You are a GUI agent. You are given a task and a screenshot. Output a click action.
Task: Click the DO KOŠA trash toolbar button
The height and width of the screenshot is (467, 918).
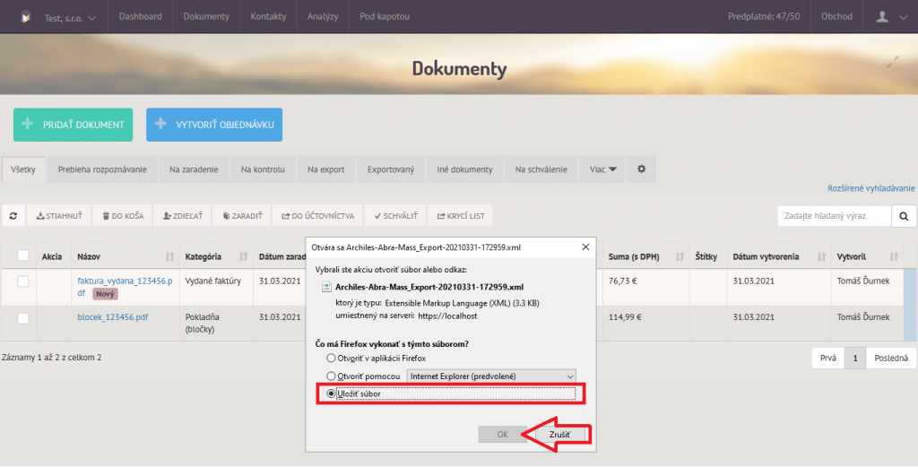[x=123, y=216]
